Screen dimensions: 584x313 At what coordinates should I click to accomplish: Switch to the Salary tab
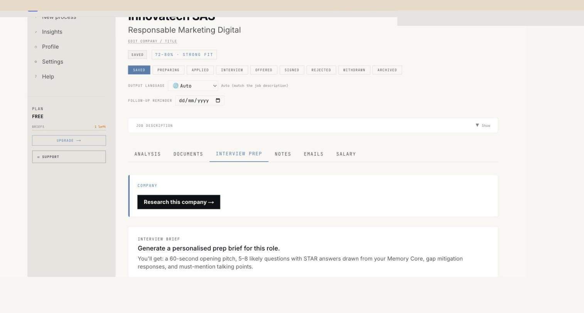(346, 154)
